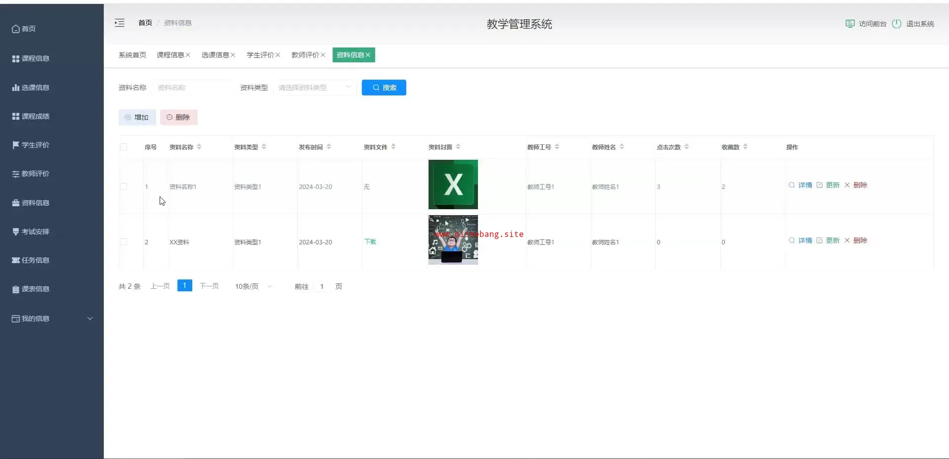Collapse sidebar using the menu fold icon
This screenshot has width=949, height=459.
pos(120,23)
